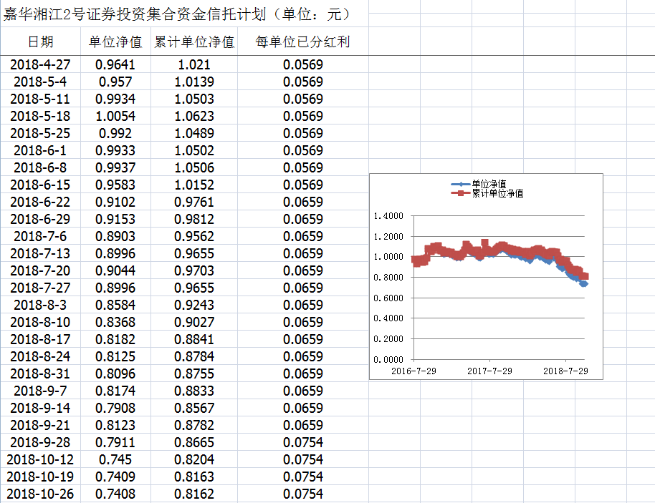The width and height of the screenshot is (655, 503).
Task: Click the cell with value 0.9641
Action: [115, 64]
